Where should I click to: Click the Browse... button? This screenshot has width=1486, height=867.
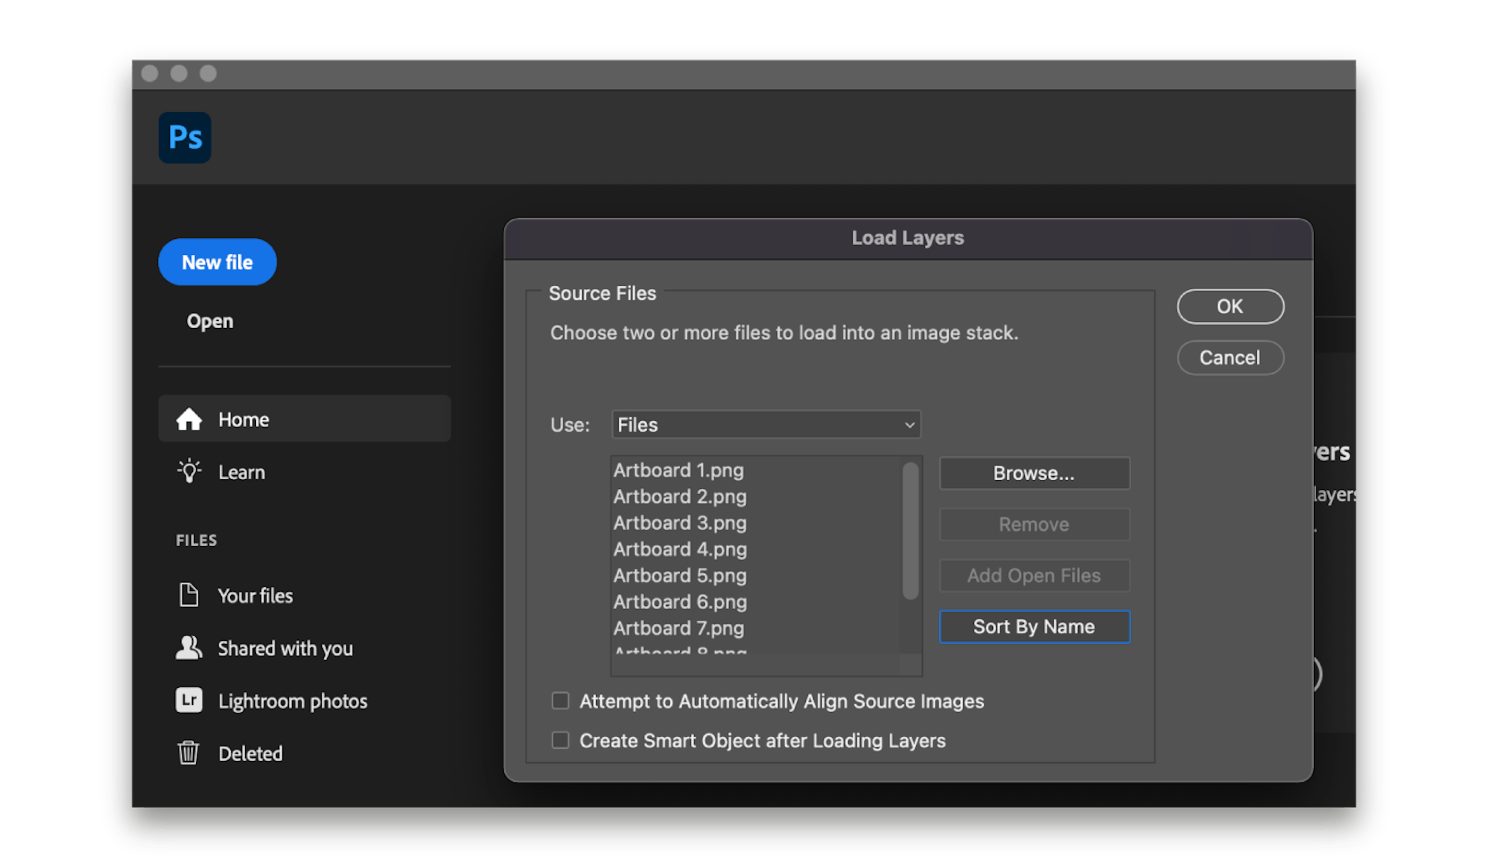point(1034,473)
